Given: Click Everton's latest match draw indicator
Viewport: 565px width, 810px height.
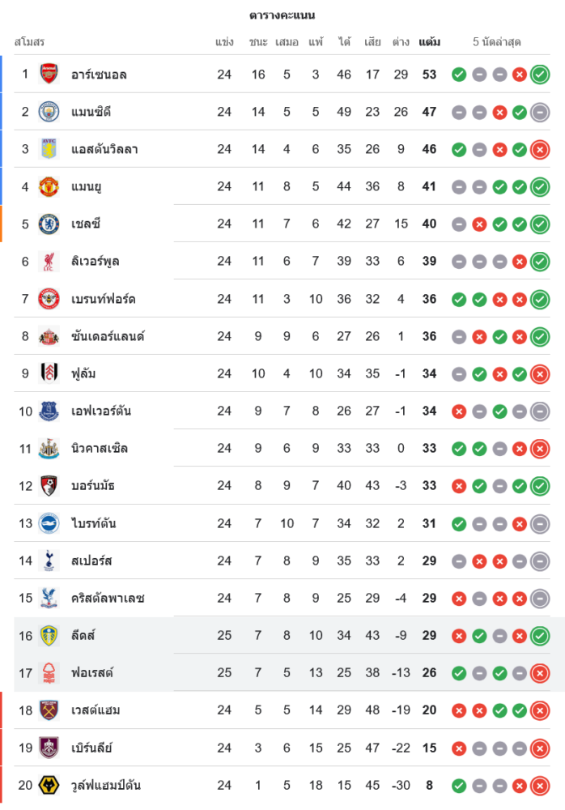Looking at the screenshot, I should click(x=540, y=411).
